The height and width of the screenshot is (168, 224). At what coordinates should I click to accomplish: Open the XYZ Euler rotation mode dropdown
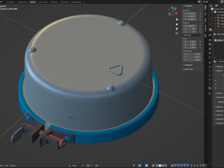click(x=192, y=35)
